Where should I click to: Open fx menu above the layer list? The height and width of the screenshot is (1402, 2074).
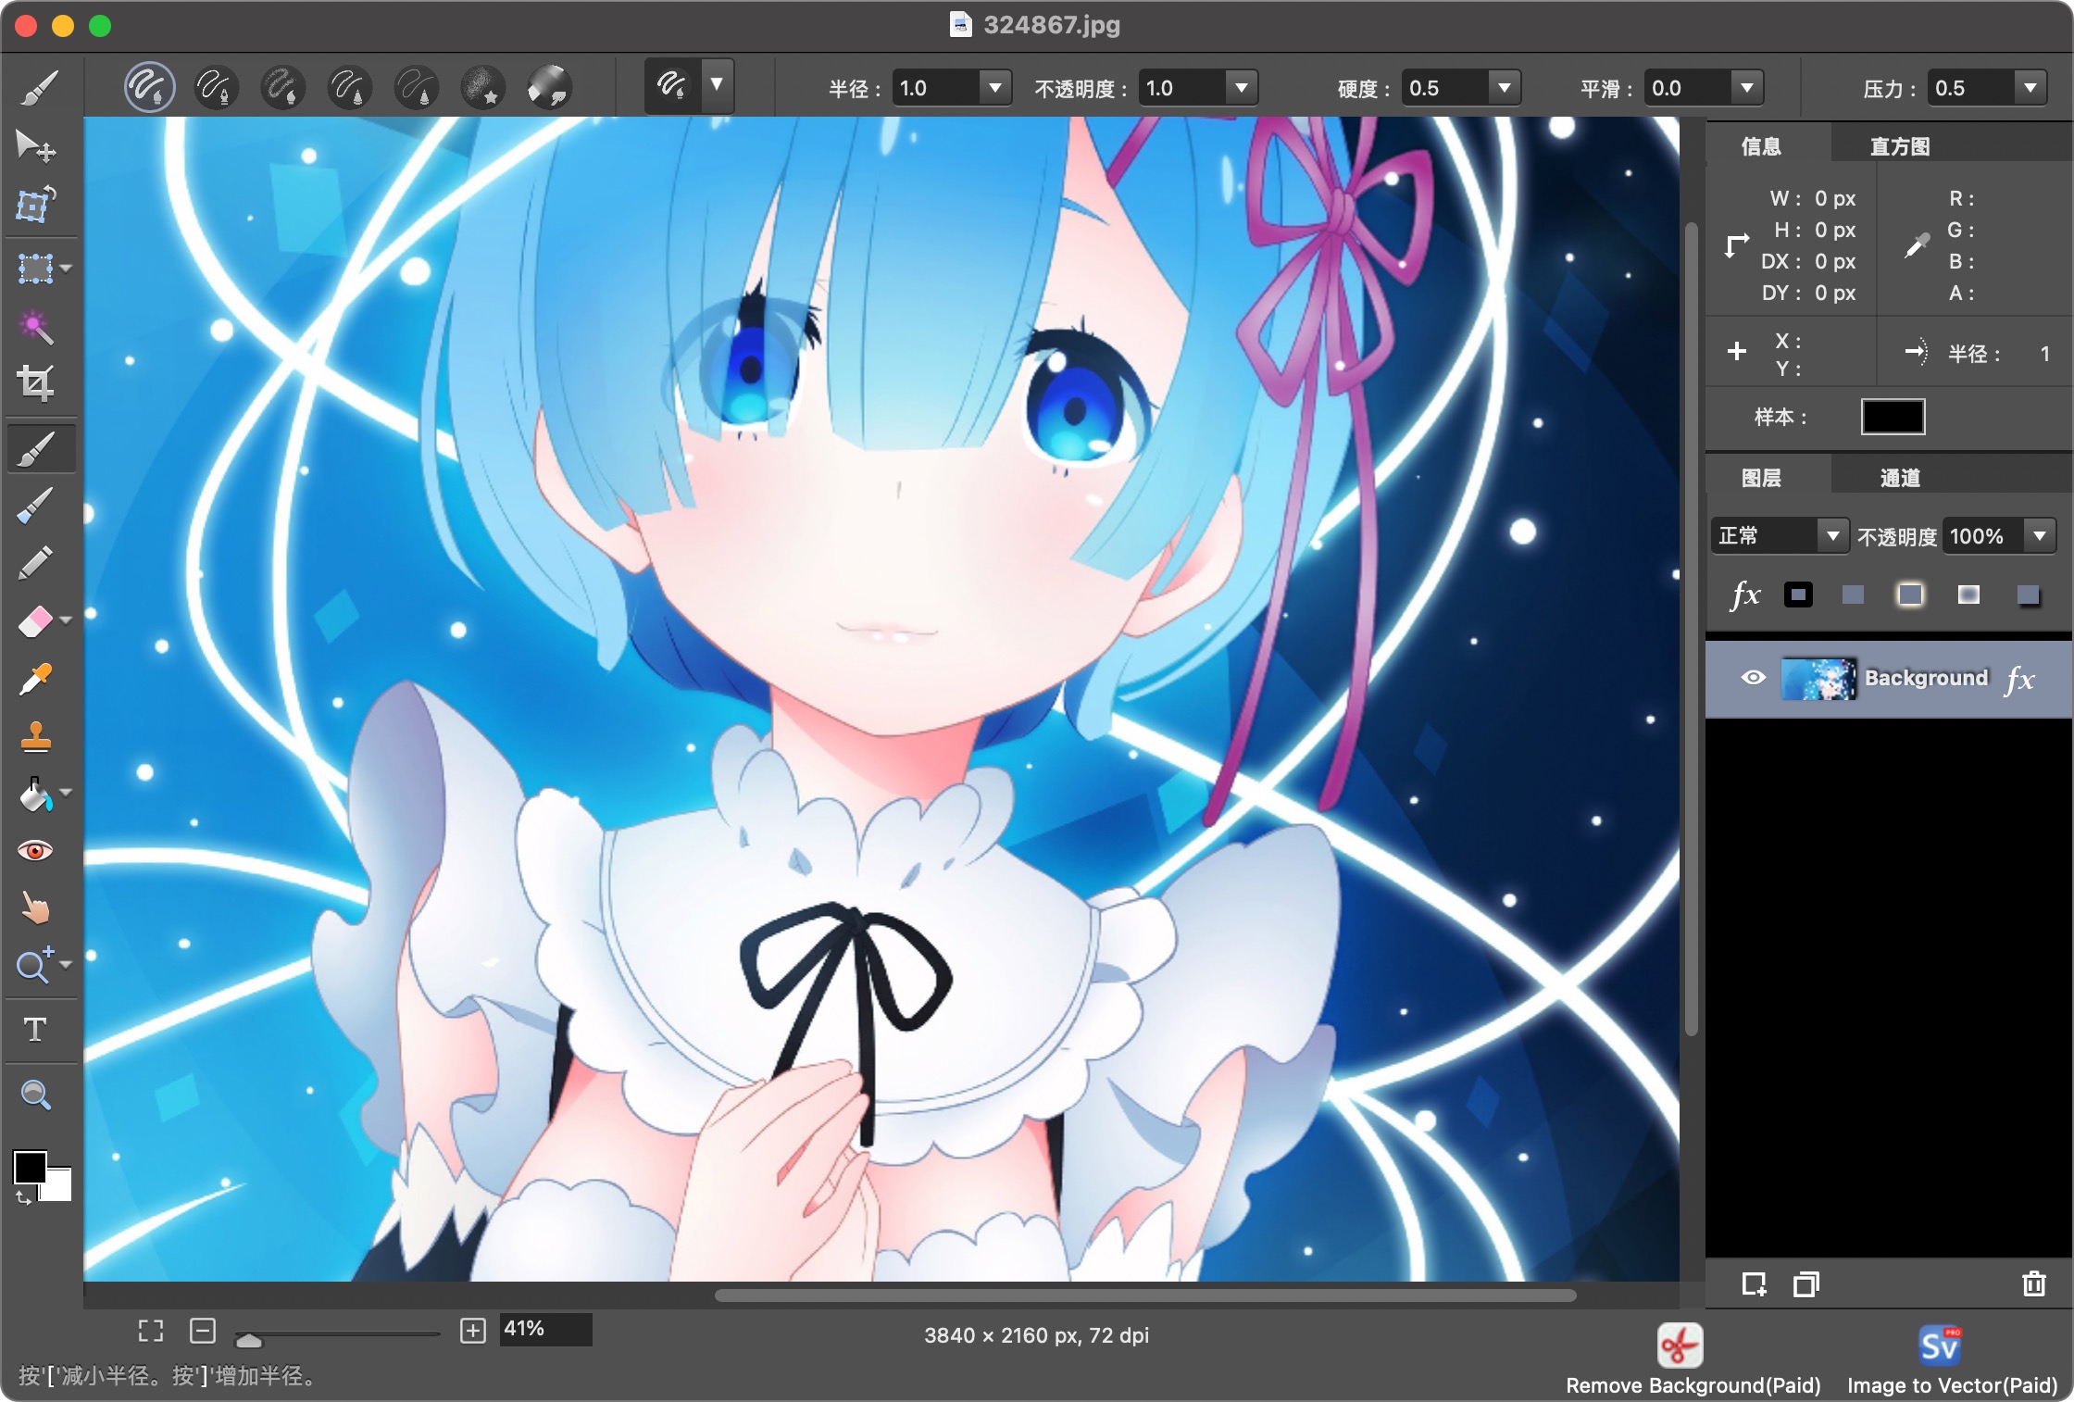click(x=1744, y=595)
